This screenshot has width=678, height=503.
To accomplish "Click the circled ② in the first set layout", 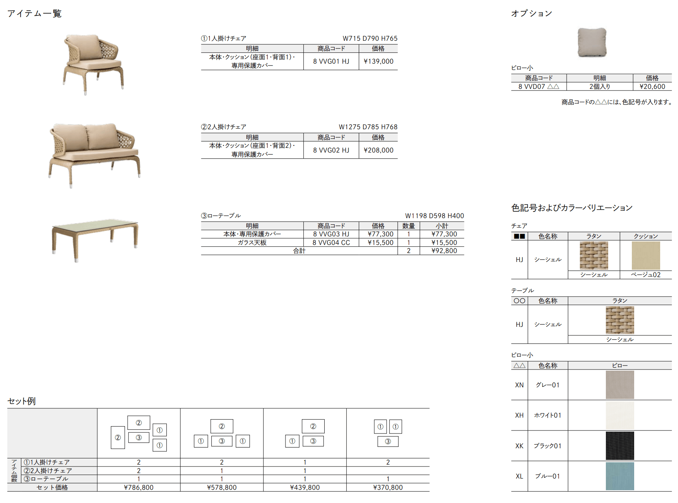I will click(138, 423).
